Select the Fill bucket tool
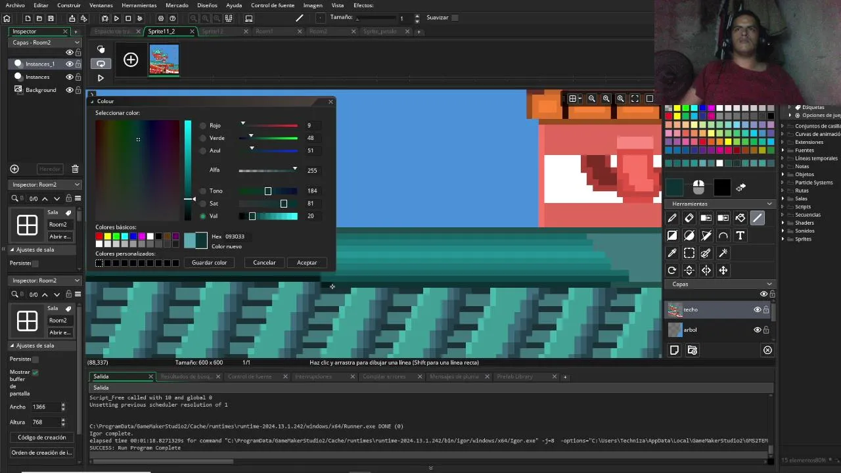 tap(740, 218)
